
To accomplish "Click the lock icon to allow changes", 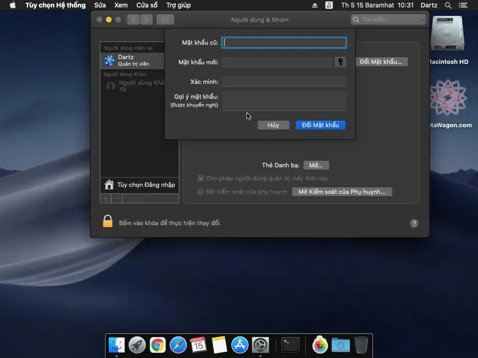I will (108, 221).
